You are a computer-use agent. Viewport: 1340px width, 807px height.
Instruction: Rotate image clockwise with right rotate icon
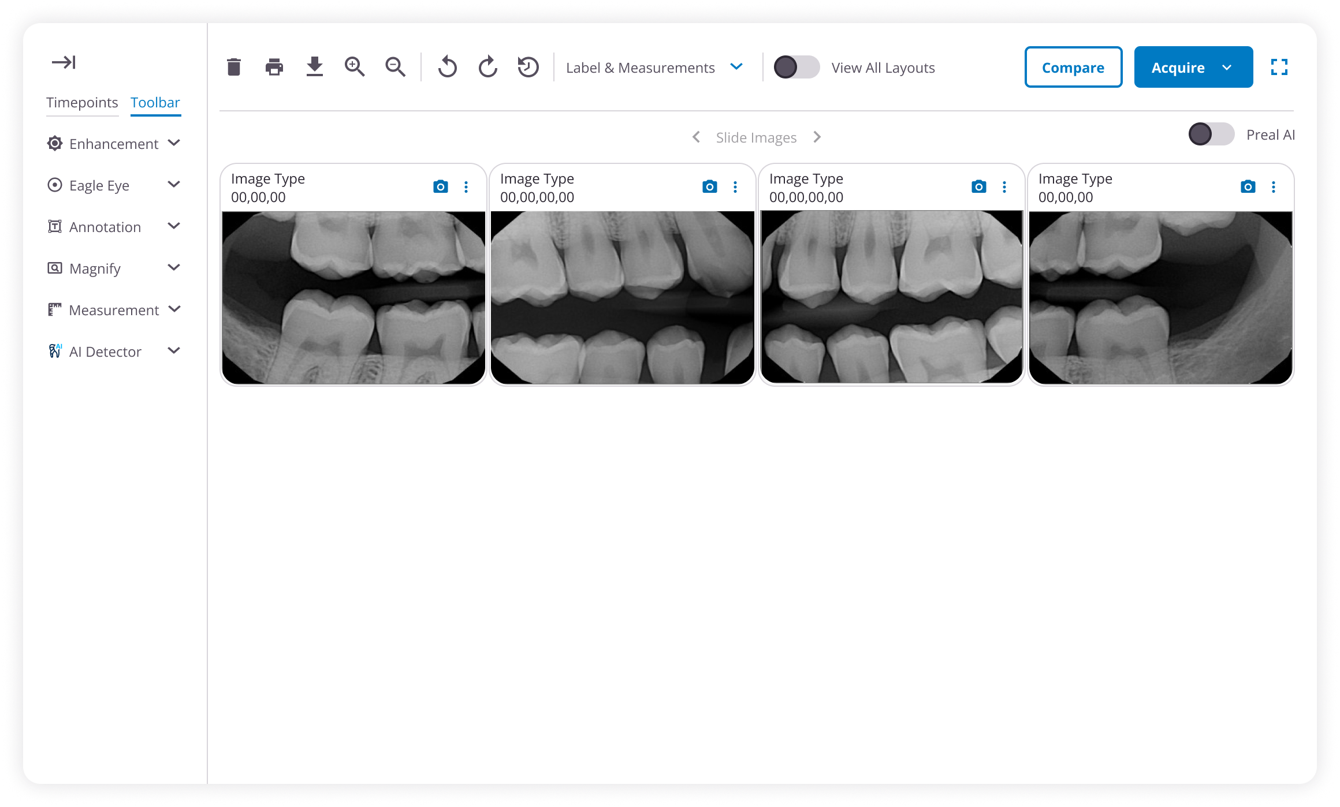488,67
